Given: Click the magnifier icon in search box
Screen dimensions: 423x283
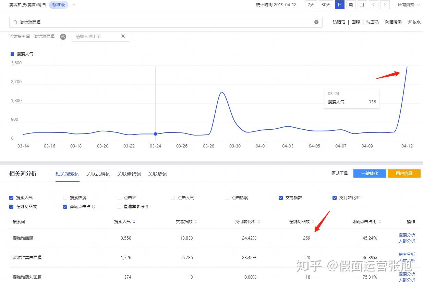Looking at the screenshot, I should pyautogui.click(x=15, y=22).
